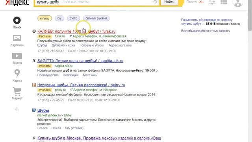Open Купить шубу в Москве result
The image size is (252, 142).
(99, 138)
